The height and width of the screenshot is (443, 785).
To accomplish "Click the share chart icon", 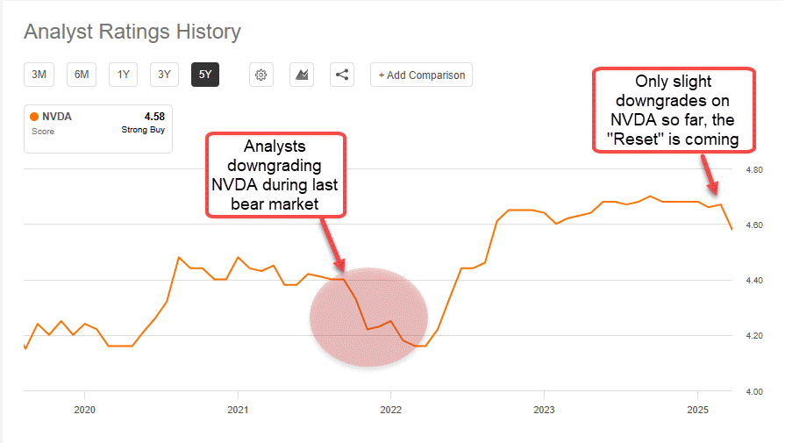I will pyautogui.click(x=342, y=75).
